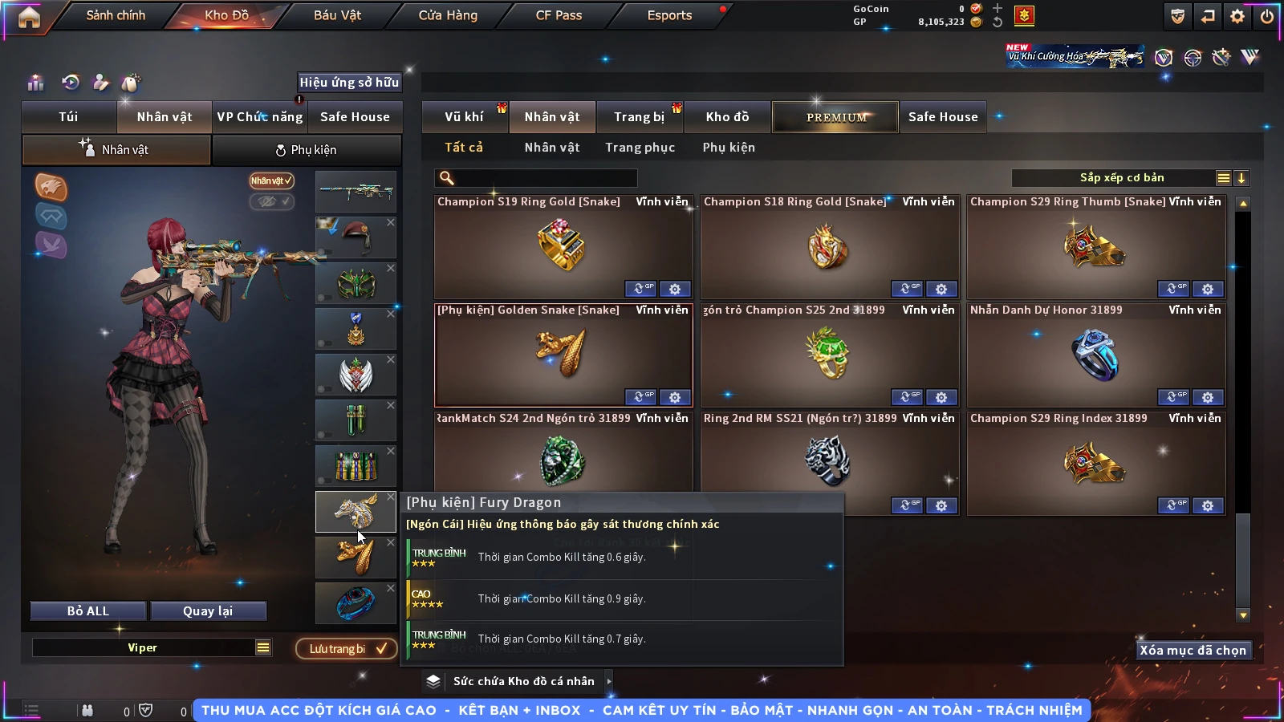Open the settings gear in top bar

coord(1237,16)
